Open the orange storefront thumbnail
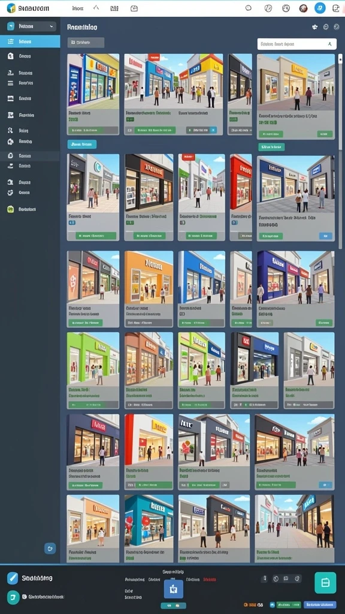The height and width of the screenshot is (614, 345). [149, 278]
